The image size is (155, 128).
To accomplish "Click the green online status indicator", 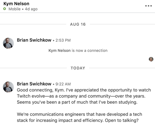I will 4,9.
